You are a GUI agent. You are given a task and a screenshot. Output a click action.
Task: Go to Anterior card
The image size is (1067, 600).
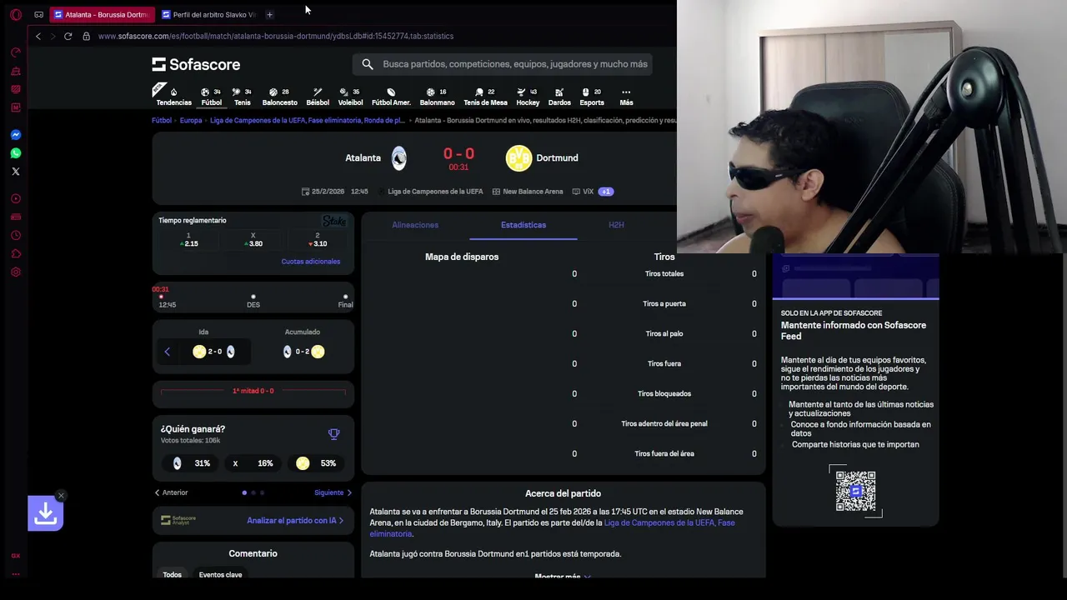tap(172, 492)
